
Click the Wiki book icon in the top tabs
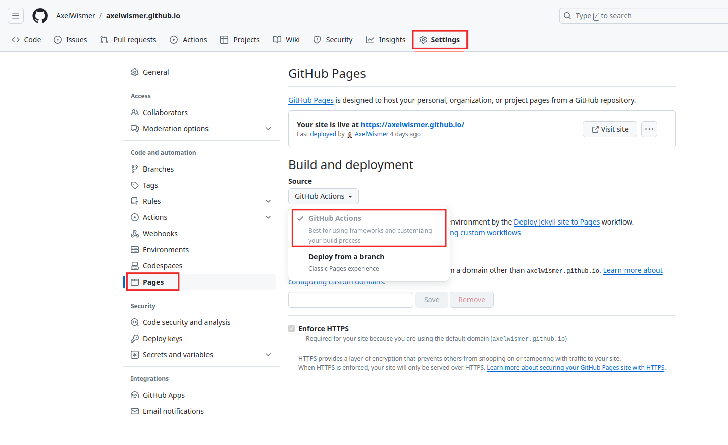click(x=277, y=40)
